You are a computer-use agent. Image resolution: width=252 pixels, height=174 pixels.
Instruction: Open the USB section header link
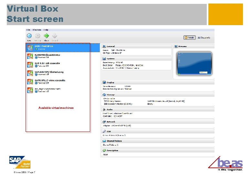click(109, 131)
